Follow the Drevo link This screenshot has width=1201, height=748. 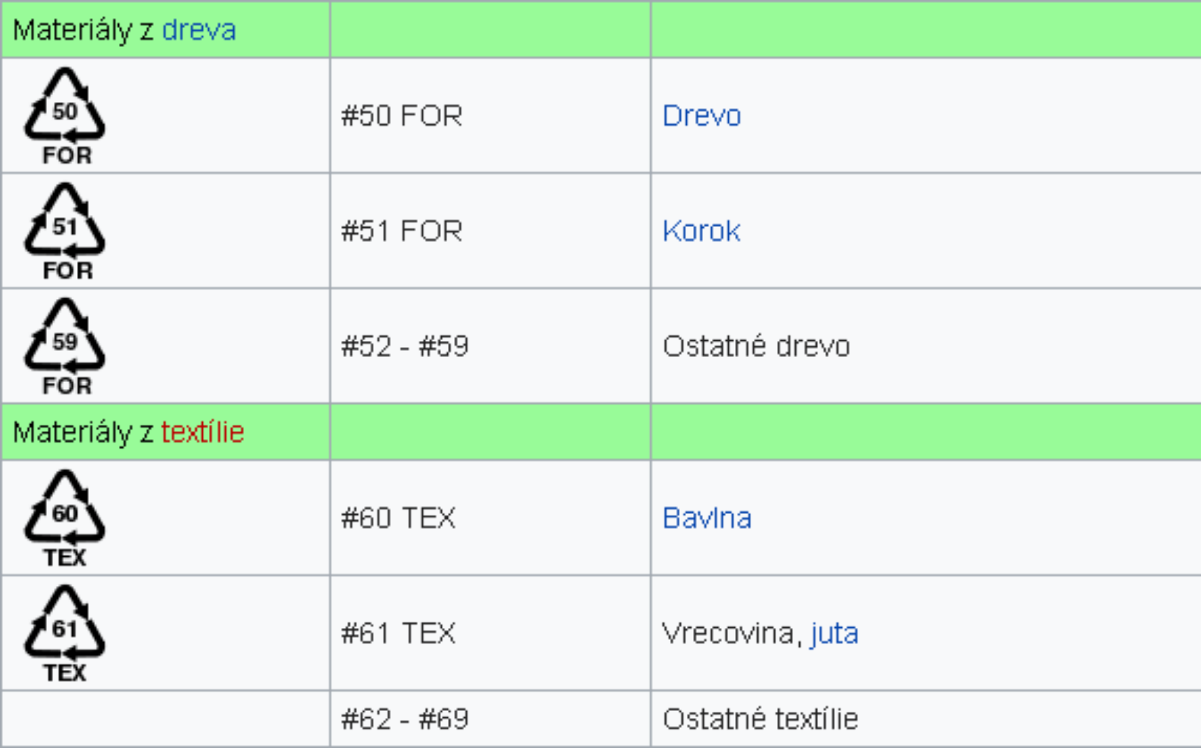[x=702, y=116]
